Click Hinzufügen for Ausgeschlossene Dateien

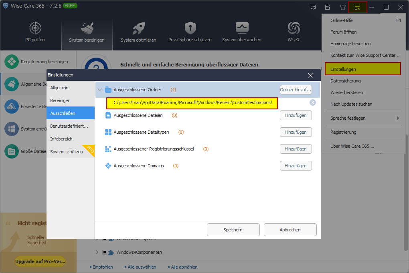click(x=296, y=115)
